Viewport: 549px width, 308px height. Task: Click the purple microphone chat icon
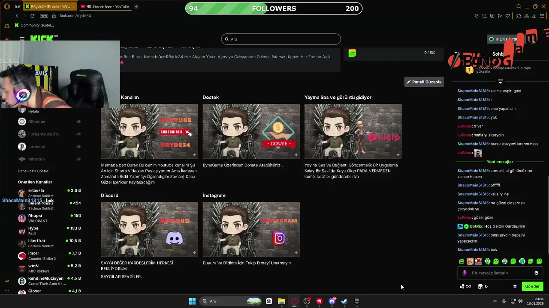pos(465,273)
